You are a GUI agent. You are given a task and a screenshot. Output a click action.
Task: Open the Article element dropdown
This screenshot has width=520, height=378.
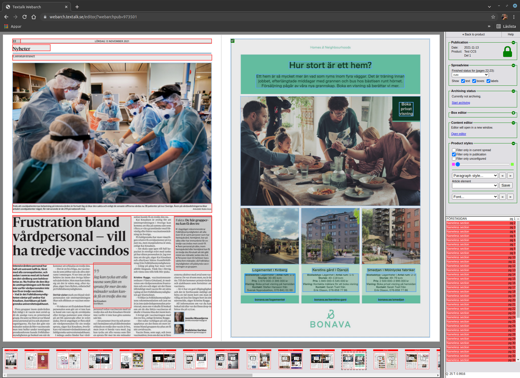pos(475,186)
